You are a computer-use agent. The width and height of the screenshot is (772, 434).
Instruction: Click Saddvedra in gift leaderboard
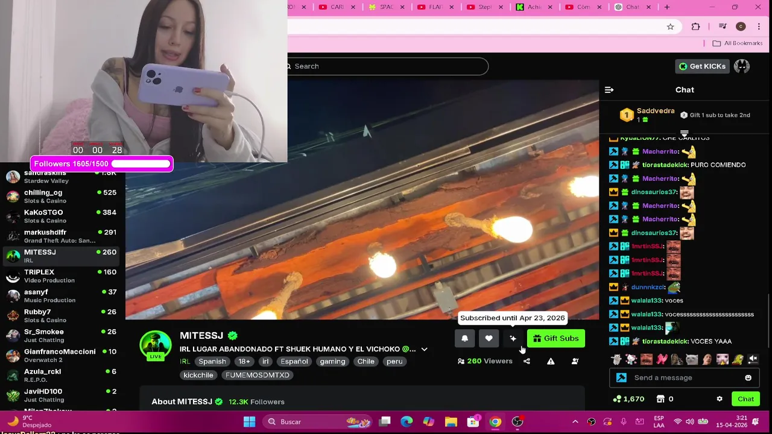655,112
